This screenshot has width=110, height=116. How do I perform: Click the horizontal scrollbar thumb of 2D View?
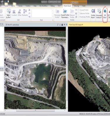[x=35, y=110]
